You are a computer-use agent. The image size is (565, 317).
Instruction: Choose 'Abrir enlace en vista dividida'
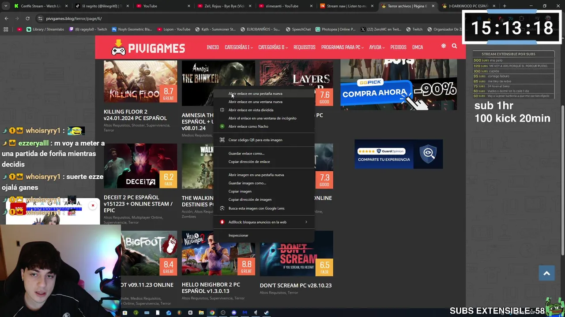tap(264, 110)
